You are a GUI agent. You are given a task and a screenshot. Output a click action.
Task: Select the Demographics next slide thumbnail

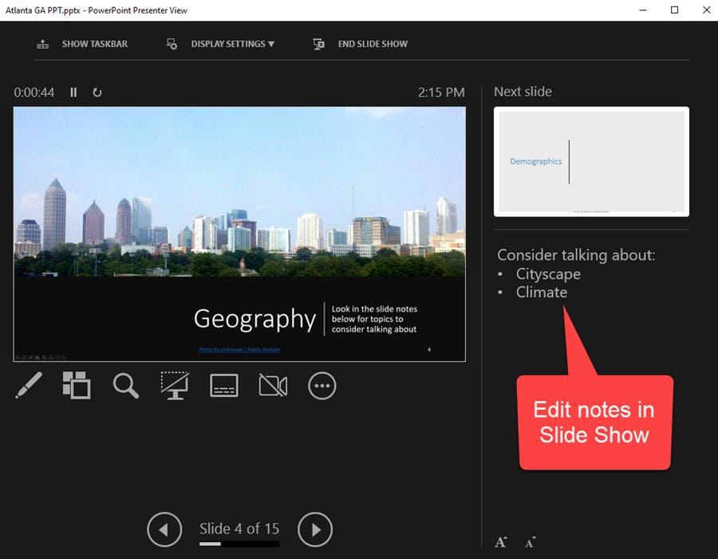tap(590, 161)
